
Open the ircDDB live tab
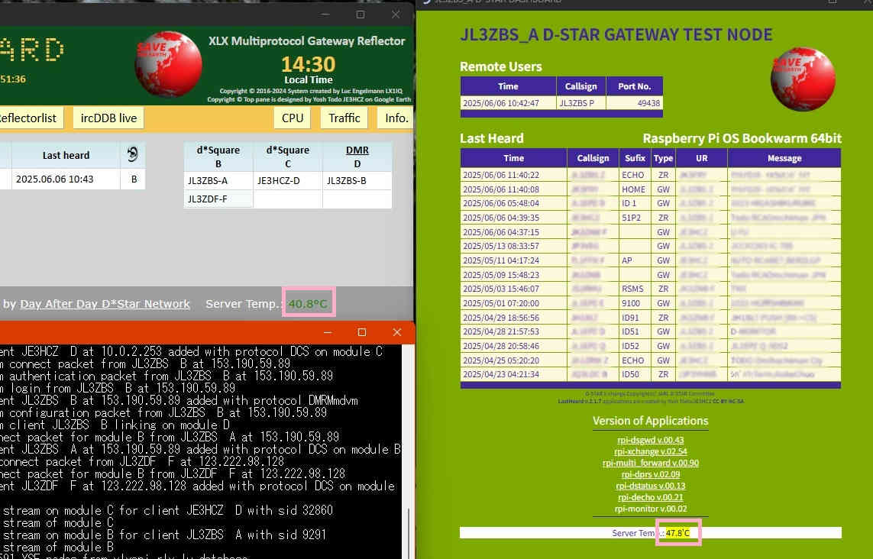pyautogui.click(x=108, y=118)
